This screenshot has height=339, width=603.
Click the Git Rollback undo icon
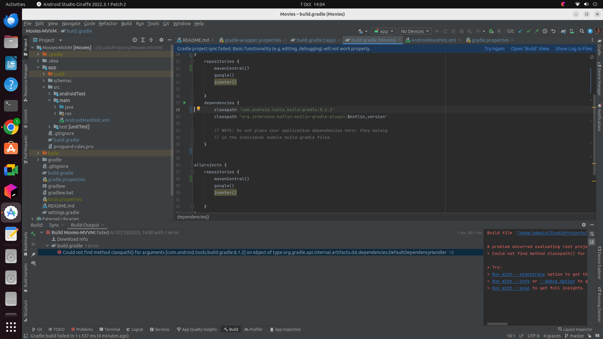coord(553,31)
